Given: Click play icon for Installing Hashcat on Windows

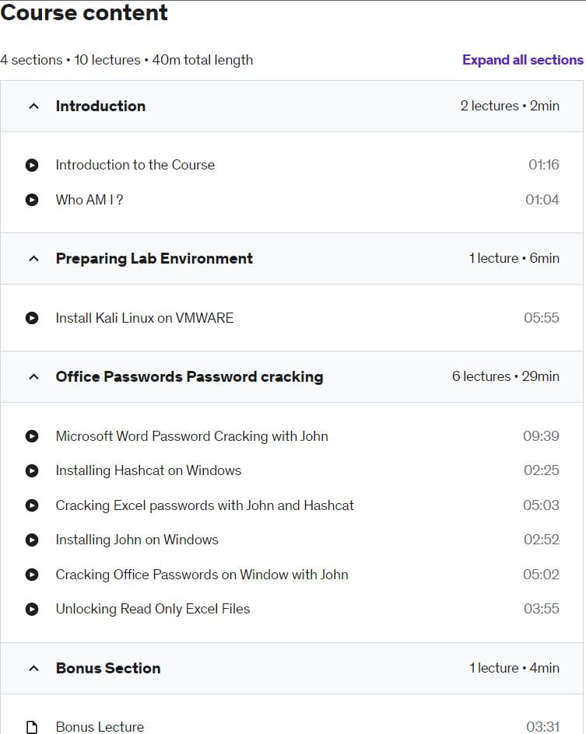Looking at the screenshot, I should point(32,470).
